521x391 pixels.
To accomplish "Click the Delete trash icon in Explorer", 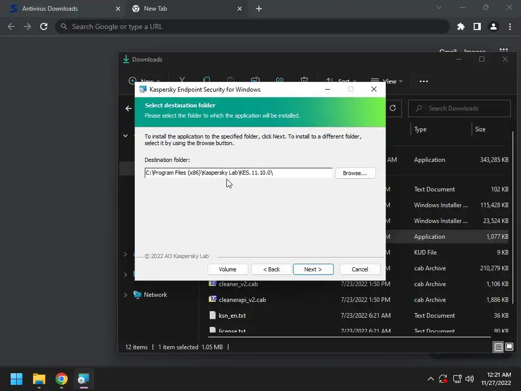I will pos(304,80).
